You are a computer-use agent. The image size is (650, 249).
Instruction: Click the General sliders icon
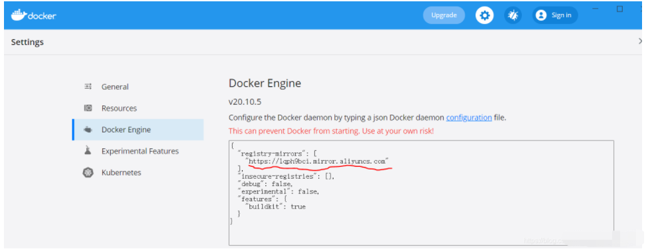88,87
